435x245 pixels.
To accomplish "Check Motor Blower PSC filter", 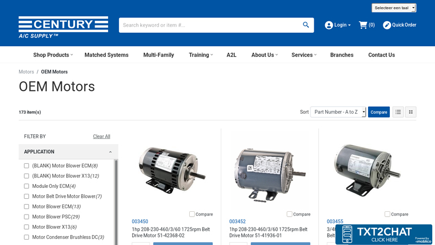I will tap(26, 217).
